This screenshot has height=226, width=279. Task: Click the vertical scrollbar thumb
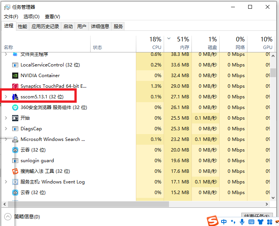pyautogui.click(x=273, y=73)
